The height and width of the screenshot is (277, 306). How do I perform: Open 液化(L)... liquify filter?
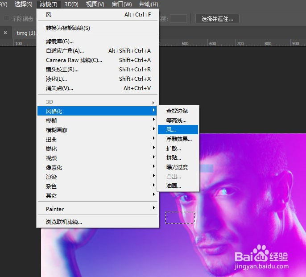pos(98,79)
